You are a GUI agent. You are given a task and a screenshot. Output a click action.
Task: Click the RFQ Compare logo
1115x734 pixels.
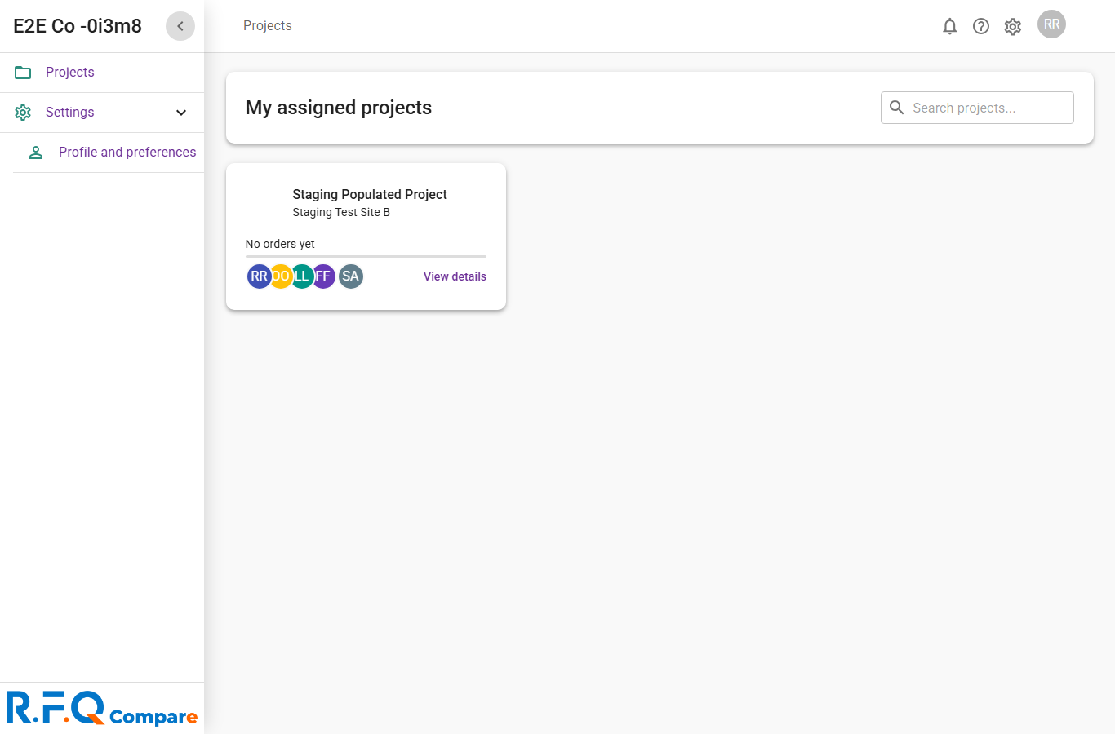pos(102,708)
